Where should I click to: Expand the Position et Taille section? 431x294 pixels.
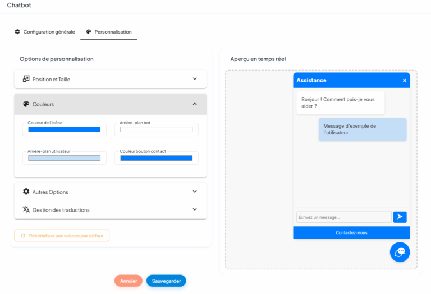tap(195, 79)
